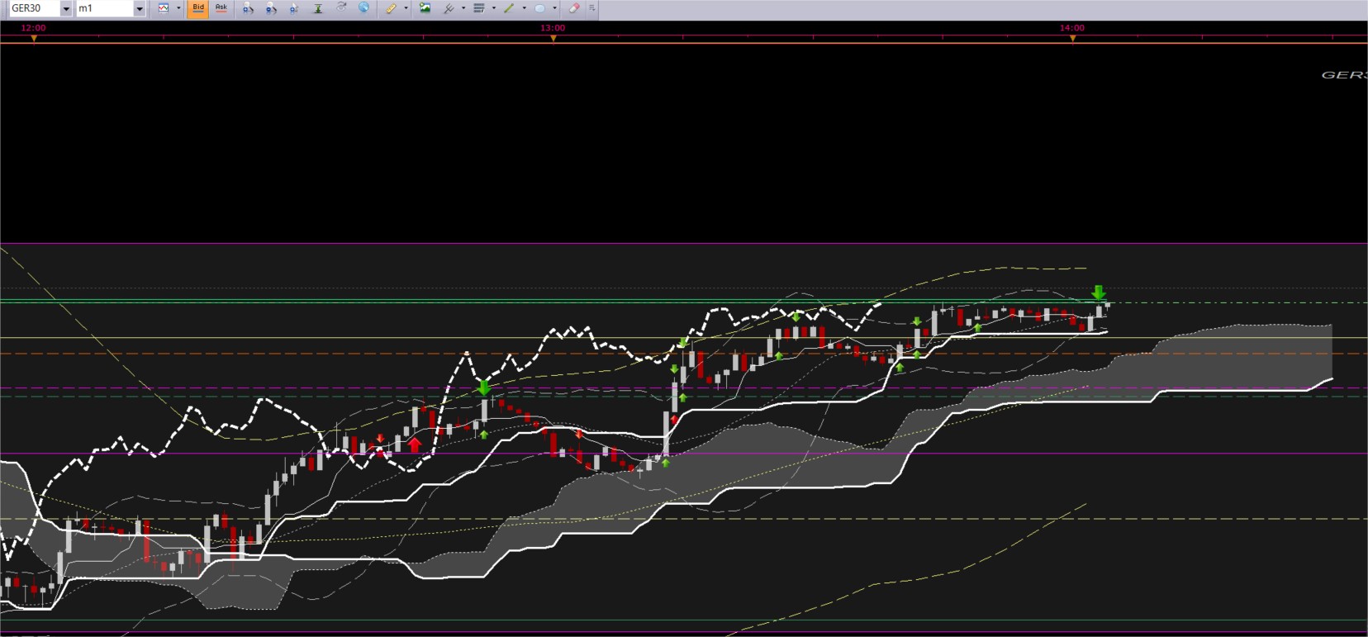Open the chart type dropdown arrow
This screenshot has height=637, width=1368.
coord(178,8)
